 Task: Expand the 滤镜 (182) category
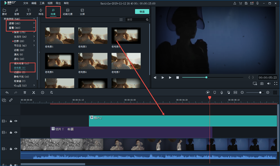point(34,23)
